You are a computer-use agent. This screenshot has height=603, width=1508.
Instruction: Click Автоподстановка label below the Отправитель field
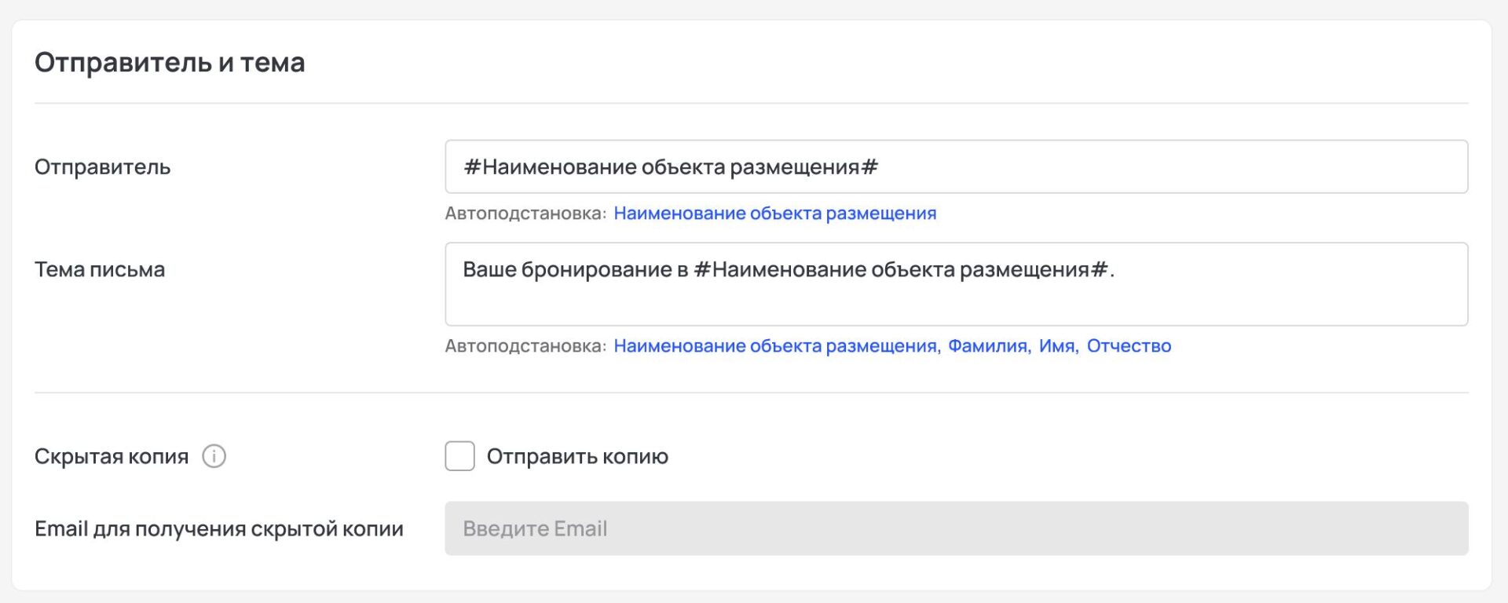point(525,214)
